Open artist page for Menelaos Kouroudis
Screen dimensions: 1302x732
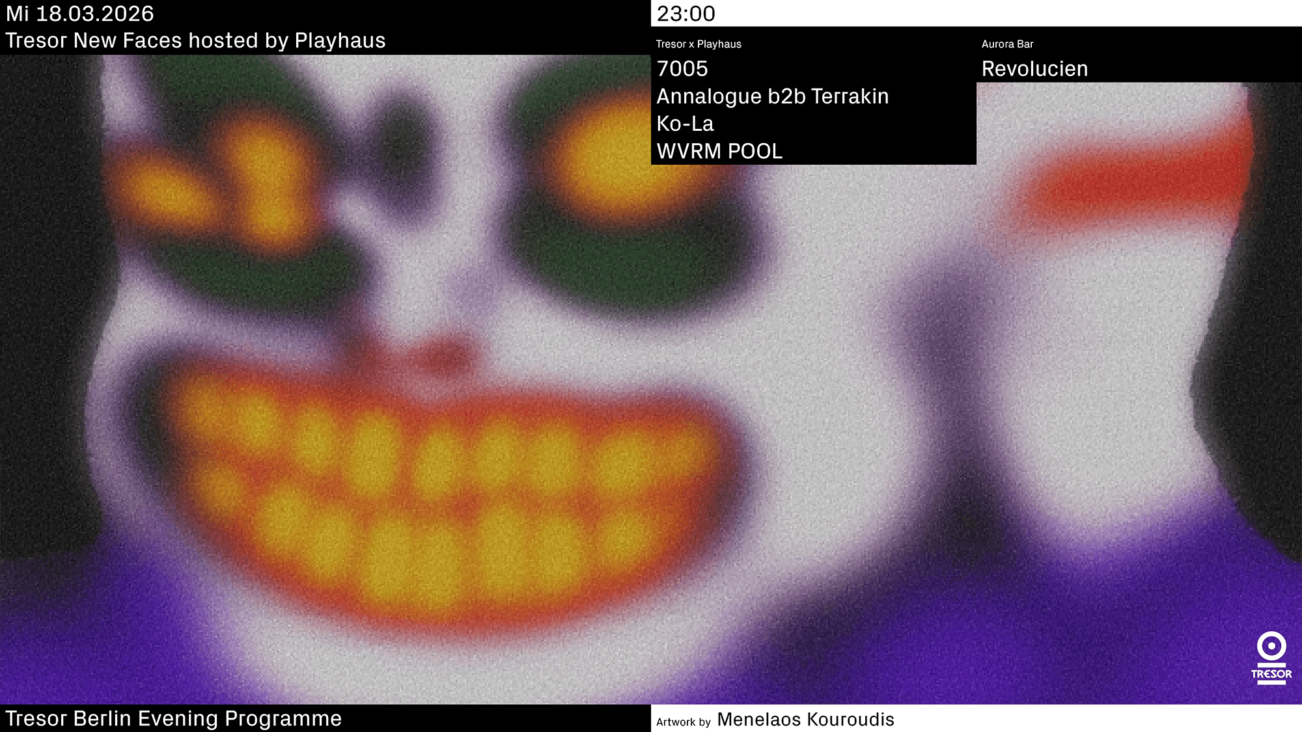(805, 720)
